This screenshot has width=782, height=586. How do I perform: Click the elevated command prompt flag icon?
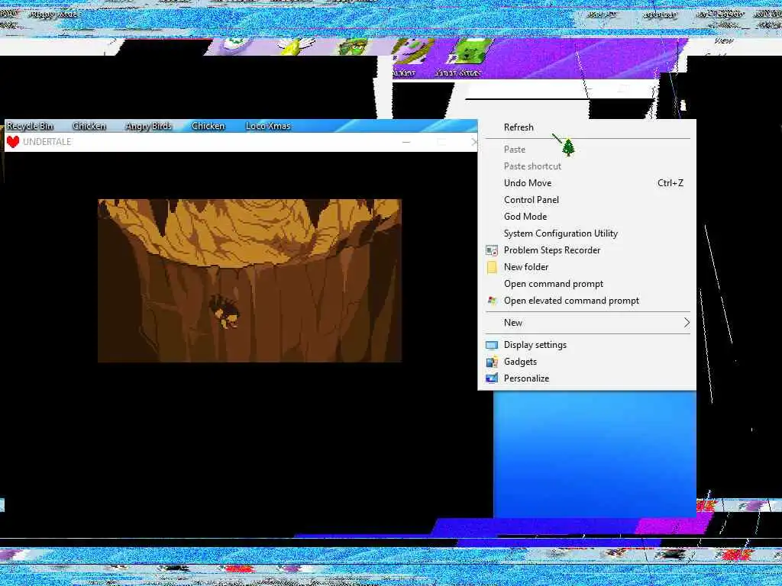[492, 301]
